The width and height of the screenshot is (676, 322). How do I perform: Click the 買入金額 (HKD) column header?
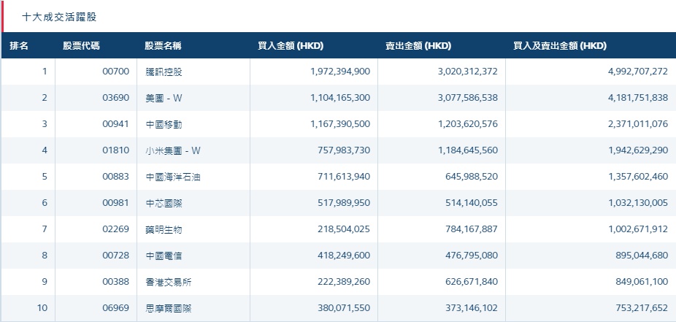coord(291,46)
